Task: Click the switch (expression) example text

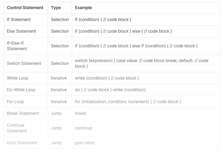Action: click(142, 63)
